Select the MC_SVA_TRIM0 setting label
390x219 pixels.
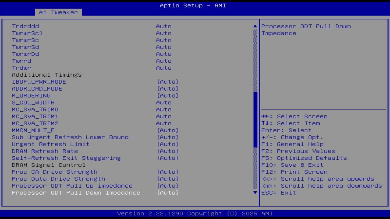point(35,110)
